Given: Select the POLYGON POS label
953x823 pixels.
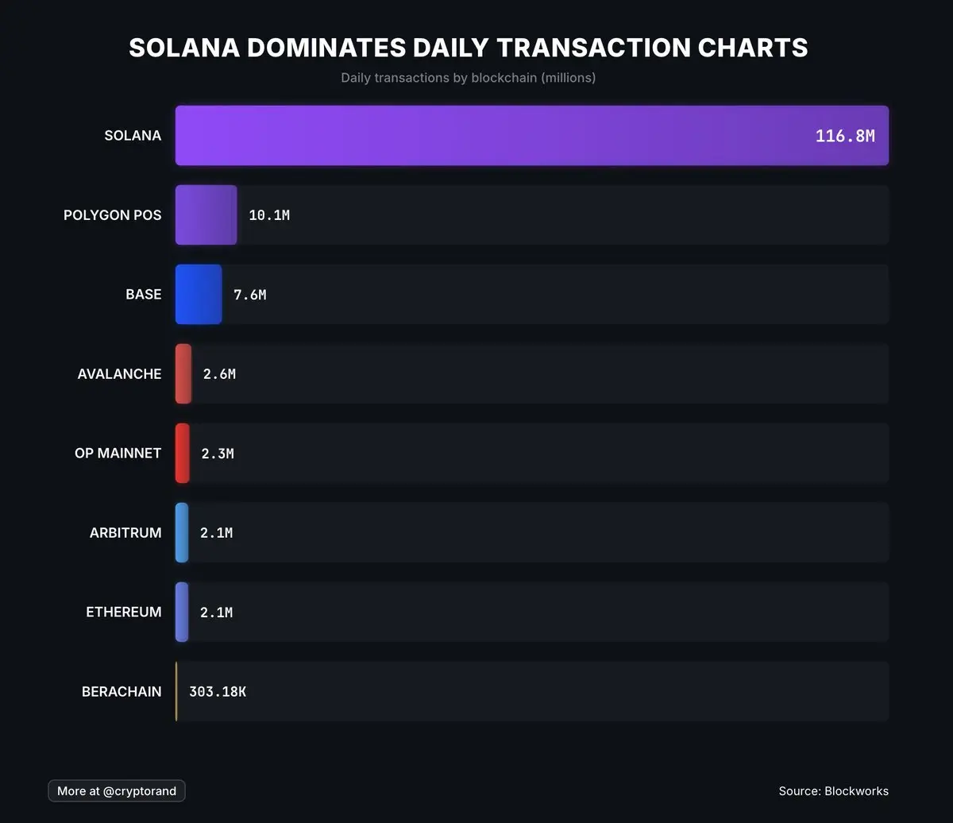Looking at the screenshot, I should pyautogui.click(x=112, y=215).
